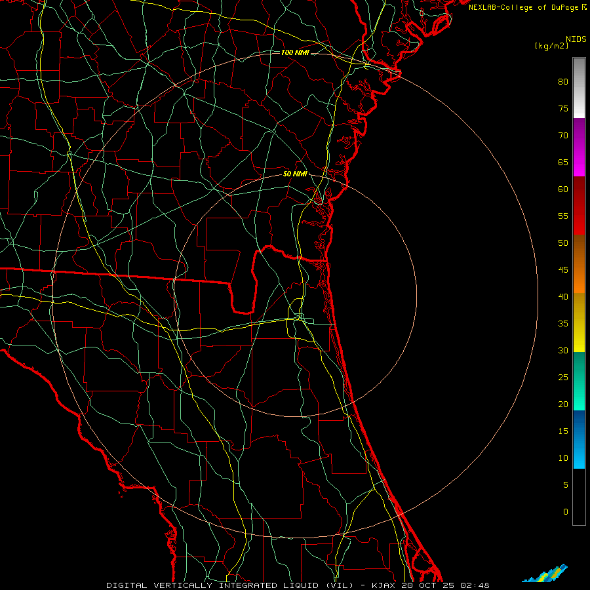Click the scale value "60"
The image size is (590, 590).
[563, 189]
